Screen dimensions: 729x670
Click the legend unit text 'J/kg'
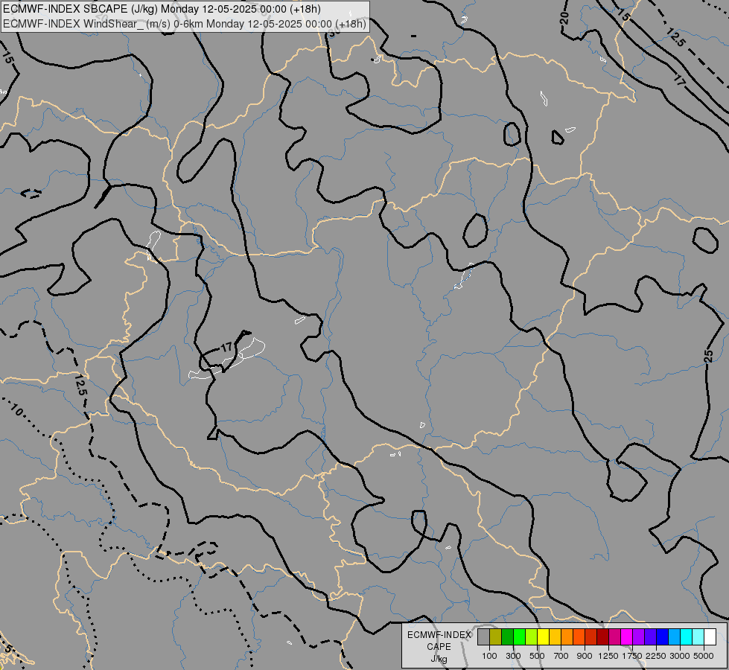click(x=439, y=659)
